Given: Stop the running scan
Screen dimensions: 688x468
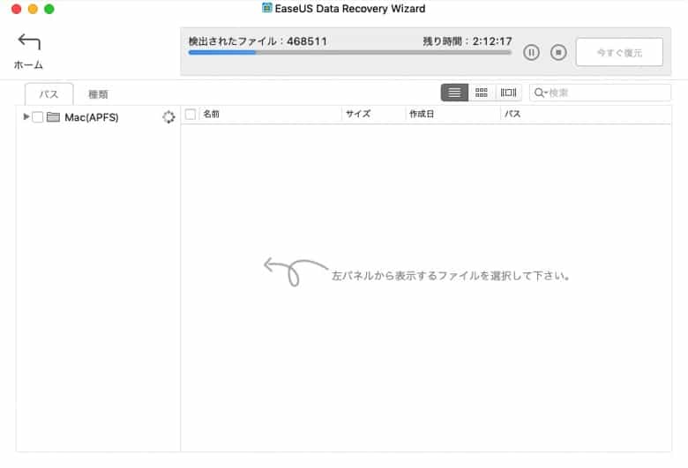Looking at the screenshot, I should pos(558,53).
